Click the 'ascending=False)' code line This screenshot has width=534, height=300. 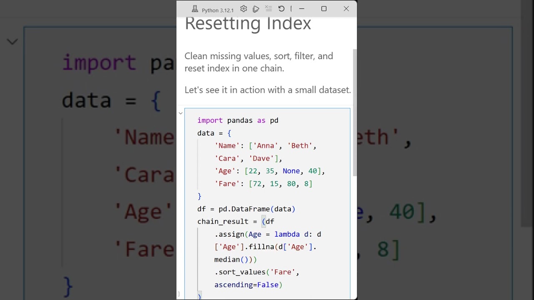[248, 285]
